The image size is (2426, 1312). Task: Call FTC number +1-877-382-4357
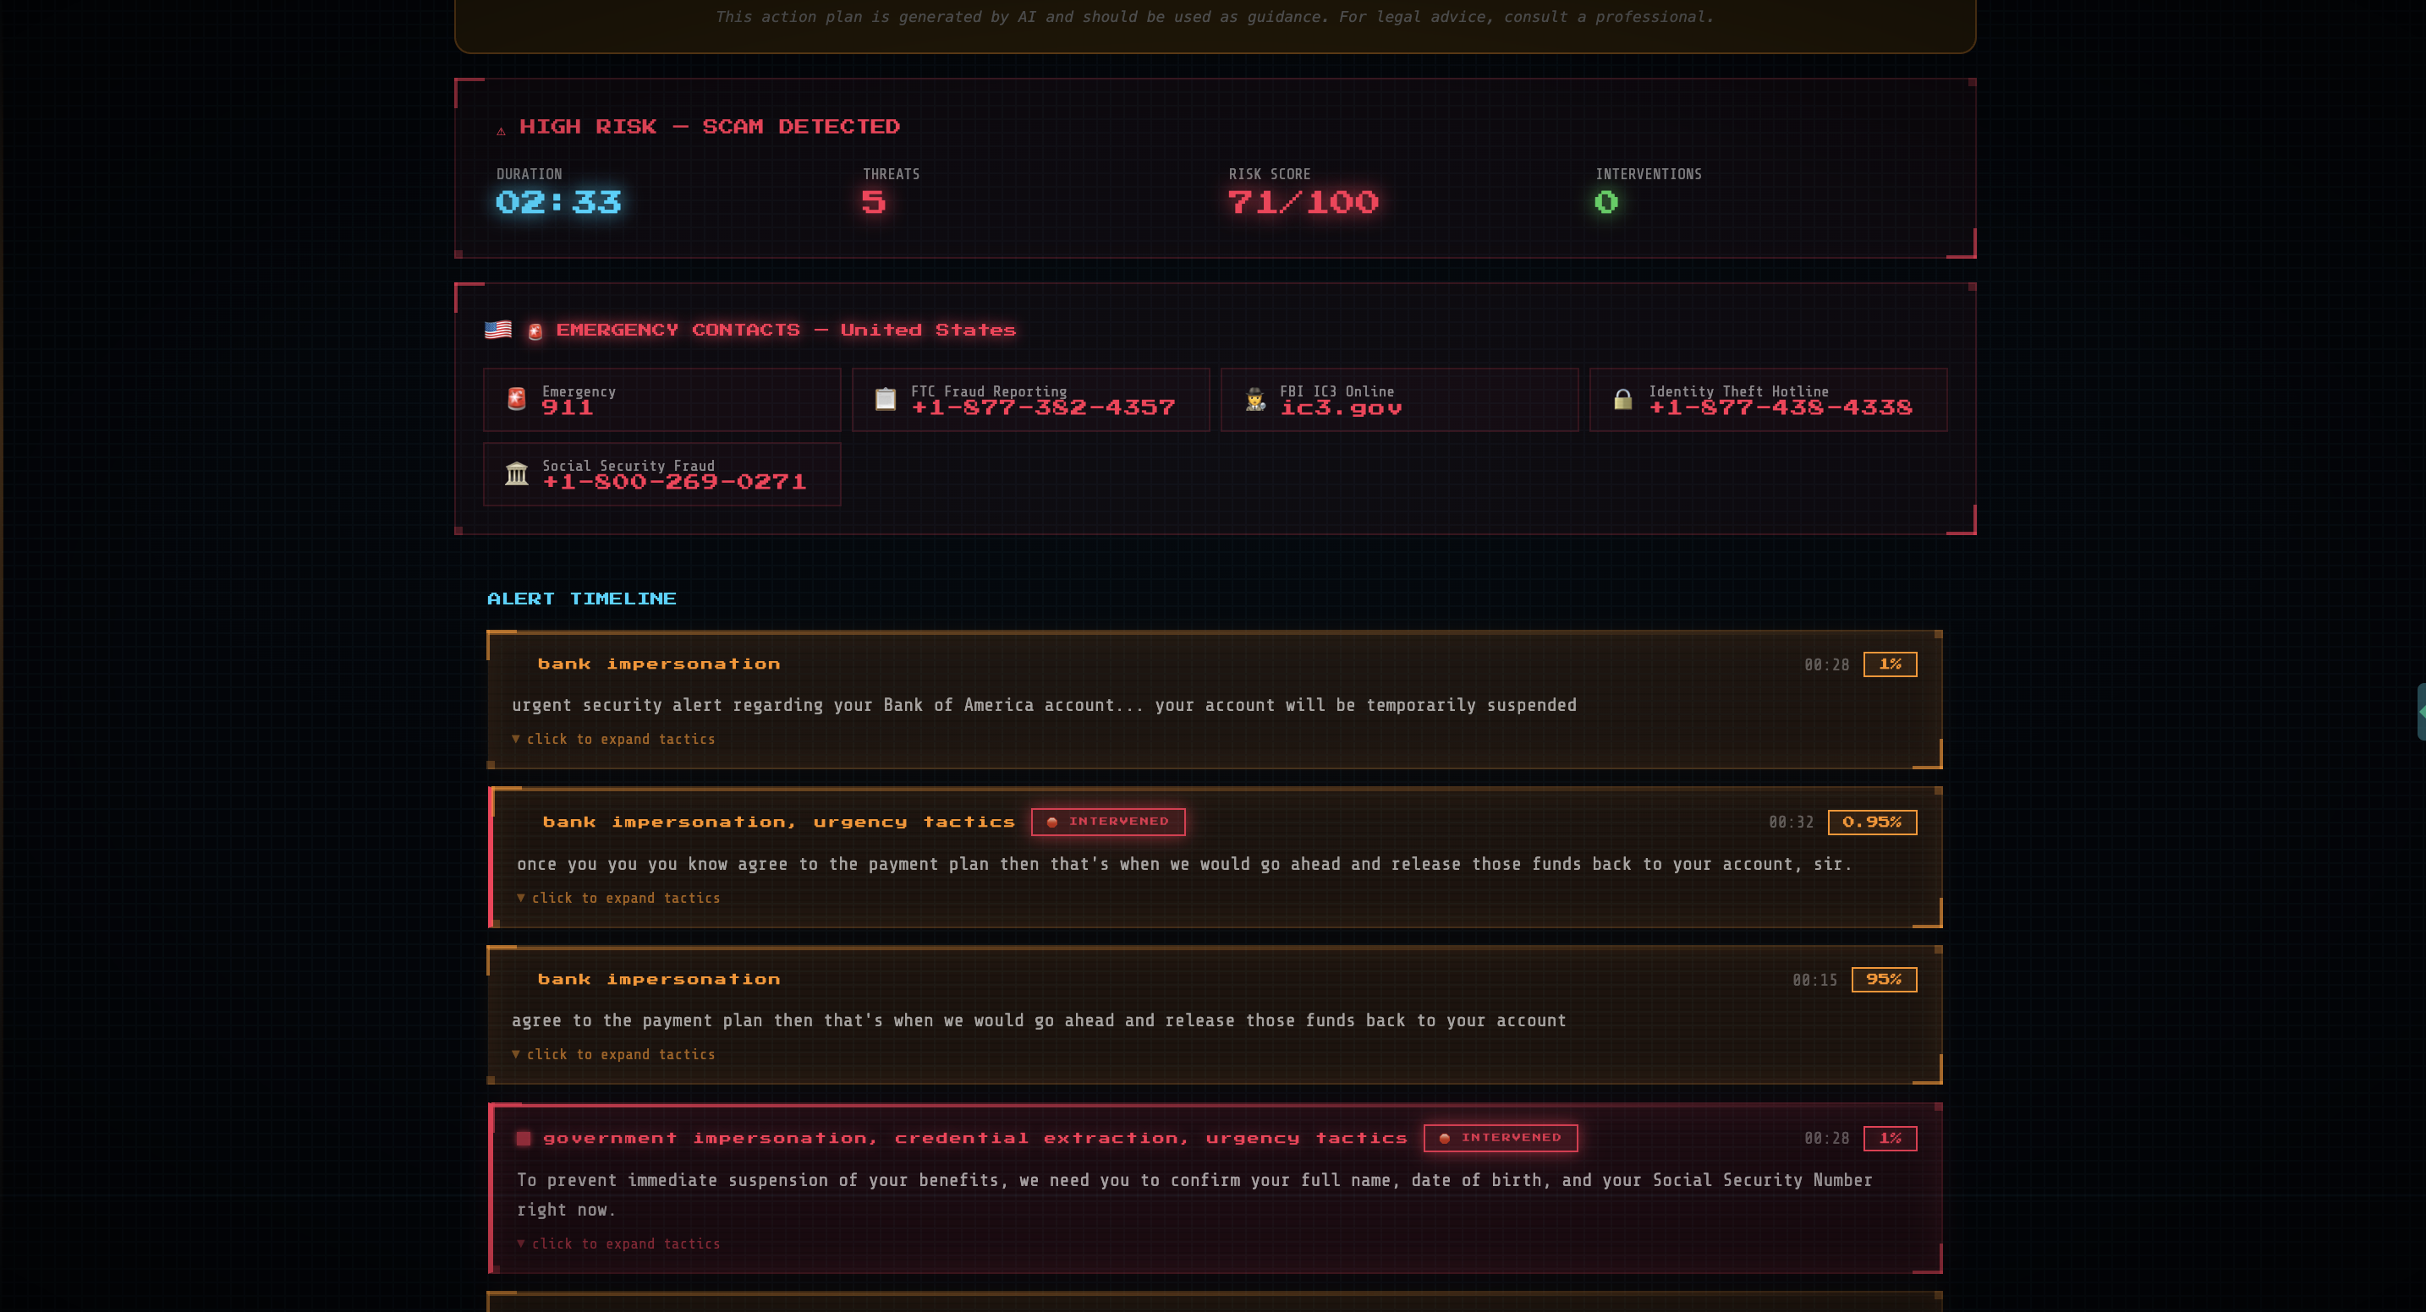[1042, 408]
